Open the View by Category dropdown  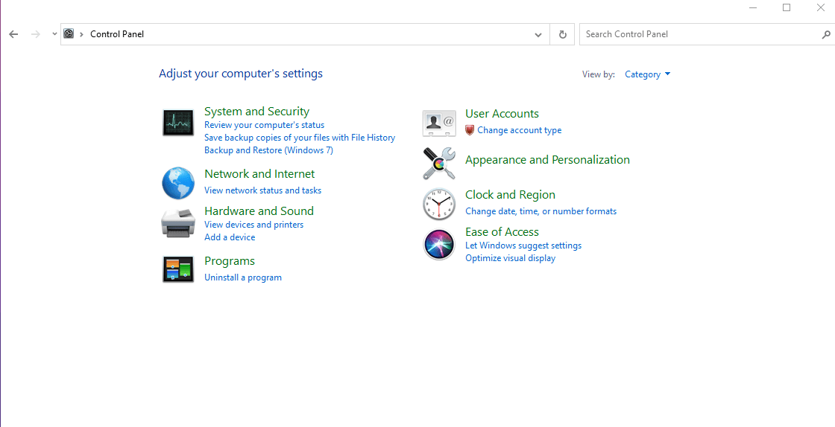(x=647, y=74)
